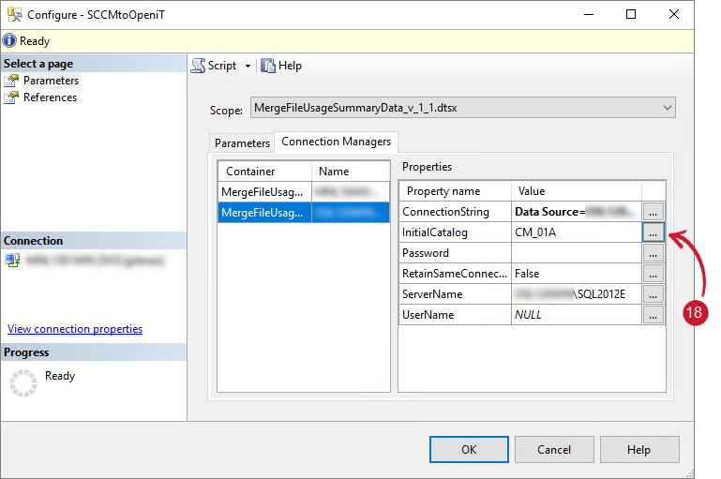Viewport: 721px width, 479px height.
Task: Minimize the Configure window
Action: coord(589,14)
